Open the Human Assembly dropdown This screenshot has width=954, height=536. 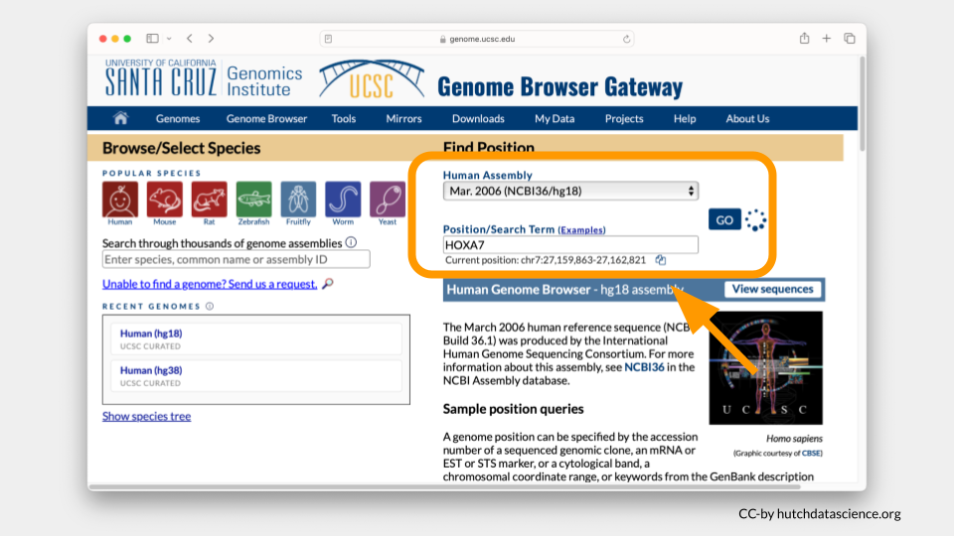[570, 191]
